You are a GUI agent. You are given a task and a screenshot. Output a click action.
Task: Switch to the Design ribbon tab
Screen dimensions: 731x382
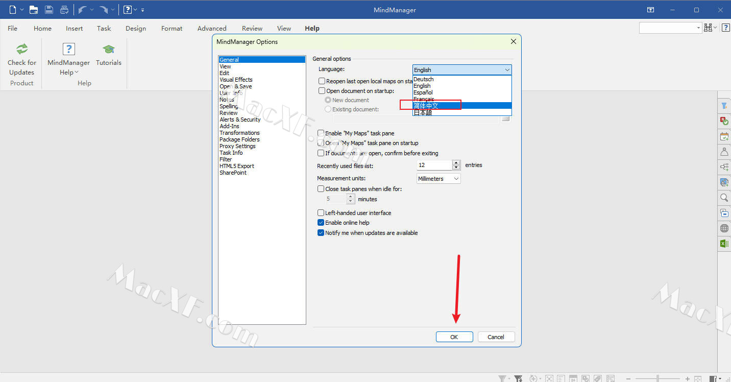click(135, 29)
